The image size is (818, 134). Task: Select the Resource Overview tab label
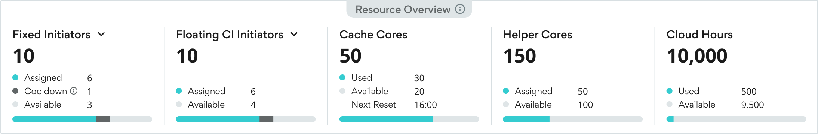403,9
